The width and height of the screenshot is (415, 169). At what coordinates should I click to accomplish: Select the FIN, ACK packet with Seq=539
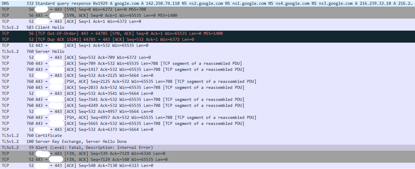pyautogui.click(x=207, y=153)
